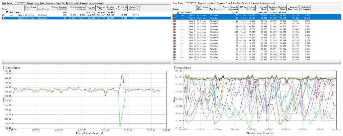The width and height of the screenshot is (343, 136).
Task: Click Minimum (Mbps) header in left window
Action: click(101, 8)
